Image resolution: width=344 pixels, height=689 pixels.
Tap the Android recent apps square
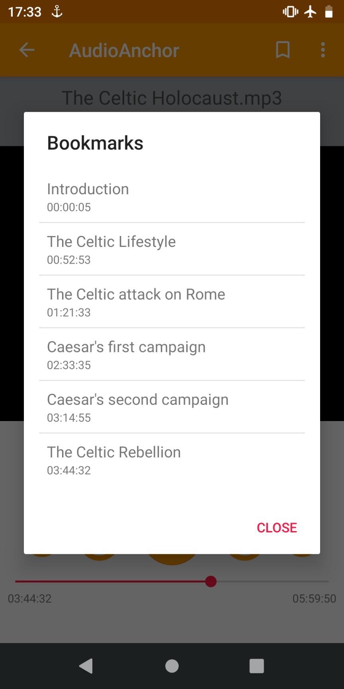[x=256, y=666]
